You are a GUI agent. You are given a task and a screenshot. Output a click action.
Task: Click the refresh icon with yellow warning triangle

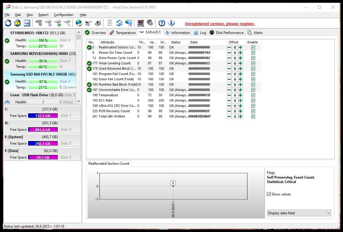[17, 23]
